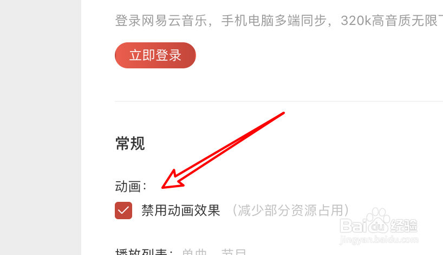Image resolution: width=443 pixels, height=255 pixels.
Task: Select the 节目 playlist option
Action: 233,252
